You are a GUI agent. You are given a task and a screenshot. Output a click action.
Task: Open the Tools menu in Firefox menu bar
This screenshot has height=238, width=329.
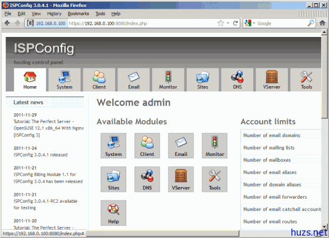(x=100, y=13)
